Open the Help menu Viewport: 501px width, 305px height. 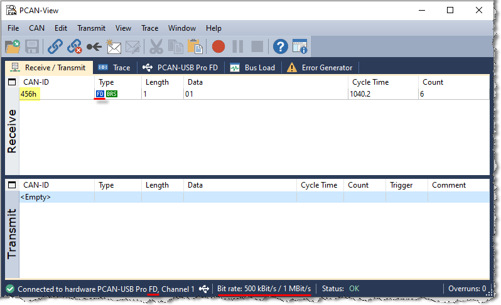(x=213, y=28)
